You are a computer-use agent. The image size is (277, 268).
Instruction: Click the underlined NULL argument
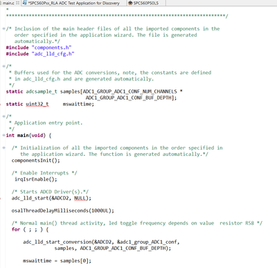(x=80, y=198)
